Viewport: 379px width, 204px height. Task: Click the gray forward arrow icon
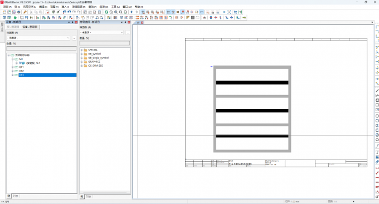tap(137, 12)
